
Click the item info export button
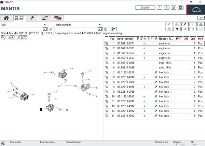click(x=113, y=29)
